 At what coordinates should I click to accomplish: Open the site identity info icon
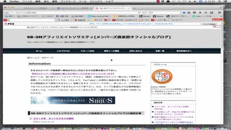[12, 13]
